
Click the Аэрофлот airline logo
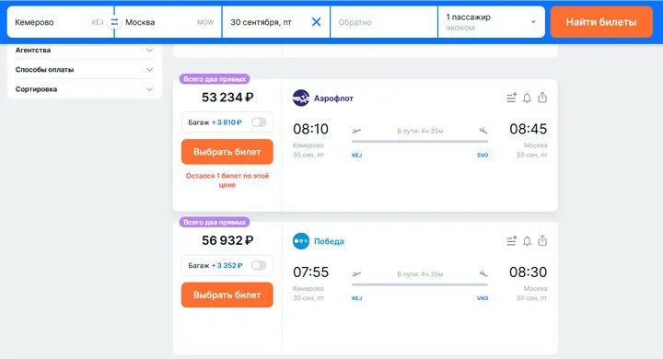coord(301,98)
